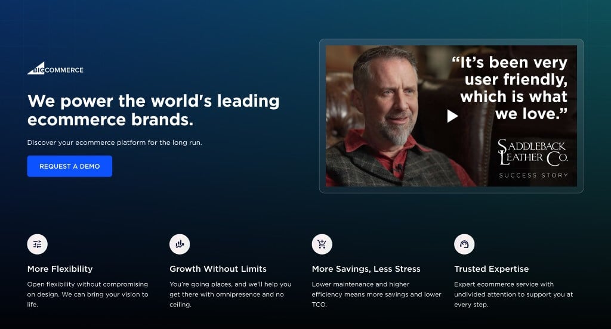Click the Trusted Expertise headset icon
This screenshot has height=329, width=611.
(x=464, y=244)
